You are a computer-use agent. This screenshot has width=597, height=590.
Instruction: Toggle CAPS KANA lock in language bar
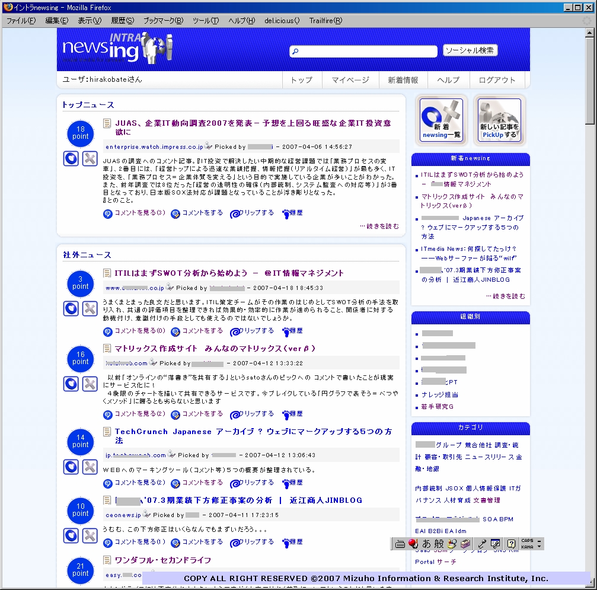527,544
